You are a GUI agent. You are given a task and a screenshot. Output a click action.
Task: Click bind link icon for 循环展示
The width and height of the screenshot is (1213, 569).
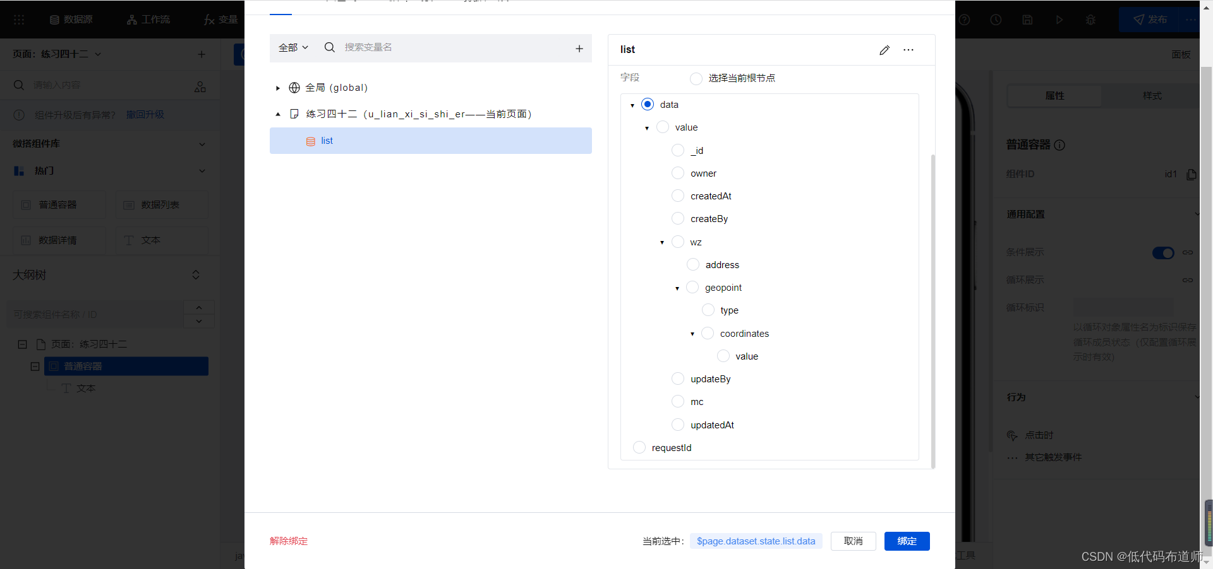click(x=1188, y=280)
